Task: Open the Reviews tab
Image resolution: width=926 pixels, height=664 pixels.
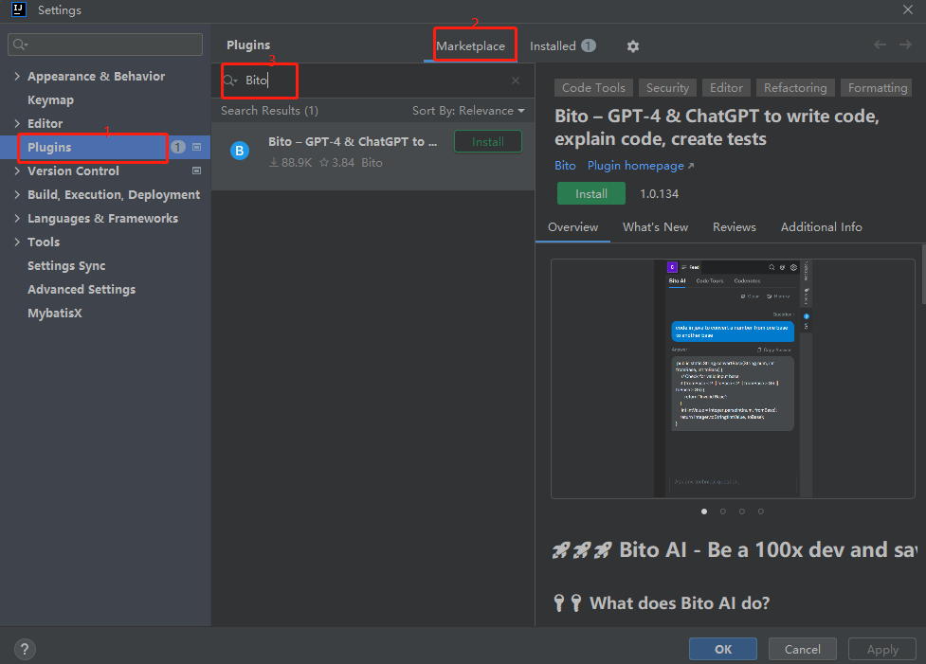Action: coord(734,227)
